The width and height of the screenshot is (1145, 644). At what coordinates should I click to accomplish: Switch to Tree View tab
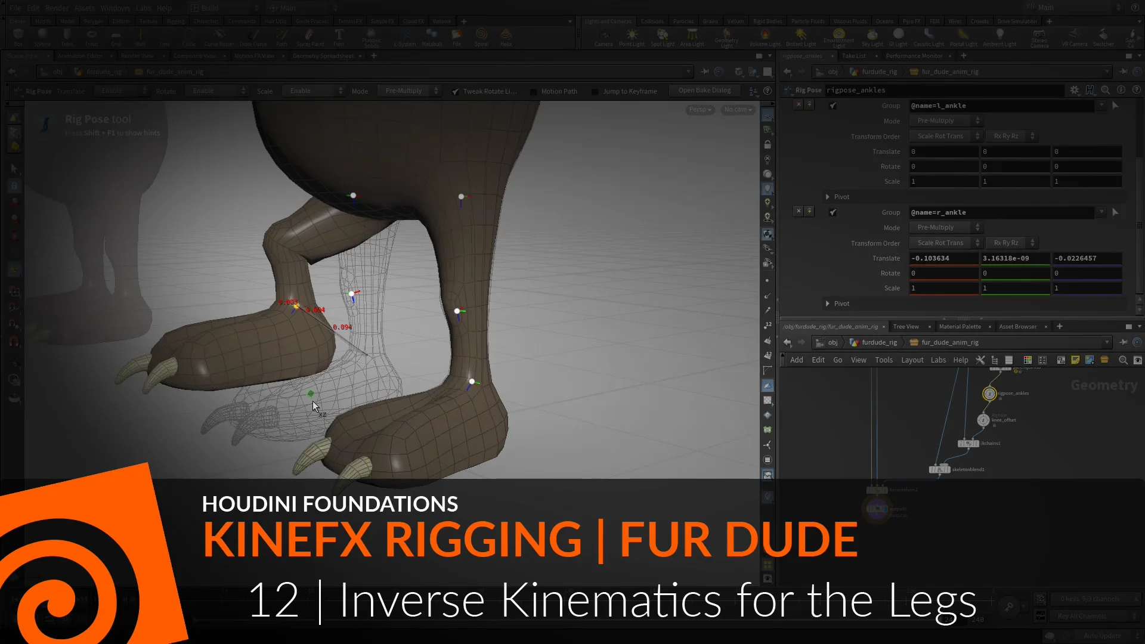[905, 327]
